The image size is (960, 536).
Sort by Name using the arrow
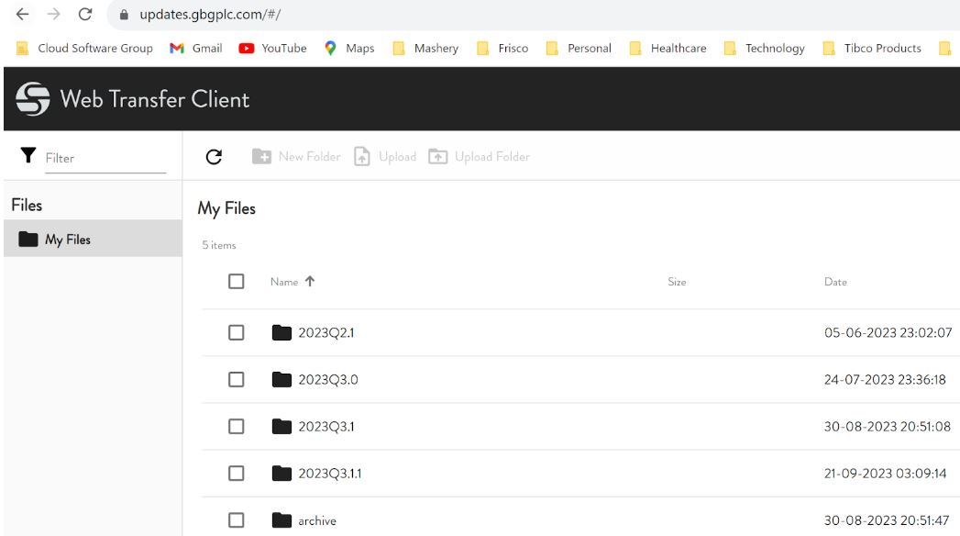pos(310,282)
